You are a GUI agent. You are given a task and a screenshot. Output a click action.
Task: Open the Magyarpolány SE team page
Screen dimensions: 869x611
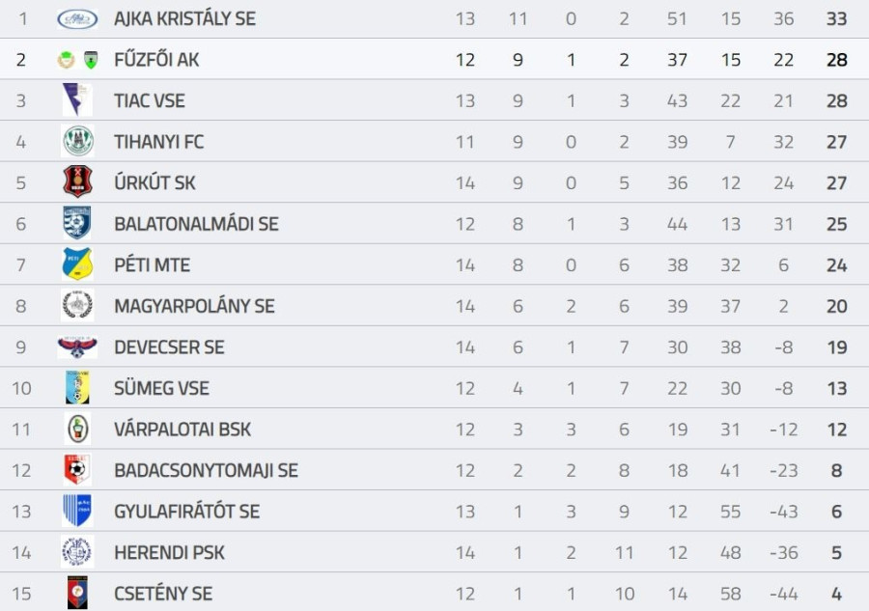click(x=194, y=306)
